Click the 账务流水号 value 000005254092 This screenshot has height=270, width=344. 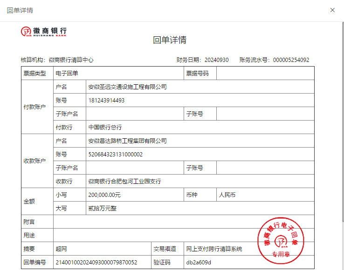(x=291, y=60)
